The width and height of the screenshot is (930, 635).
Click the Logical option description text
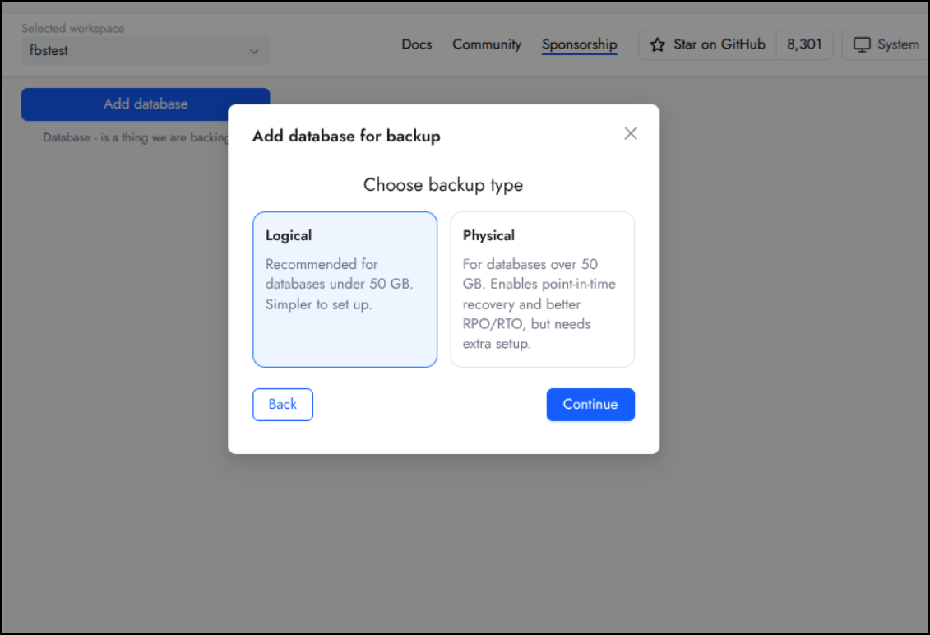pos(339,285)
